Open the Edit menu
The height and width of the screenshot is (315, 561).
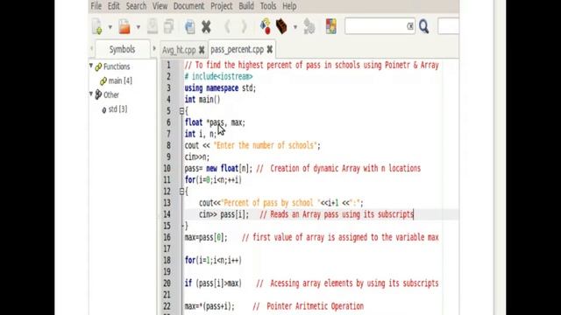click(x=114, y=6)
